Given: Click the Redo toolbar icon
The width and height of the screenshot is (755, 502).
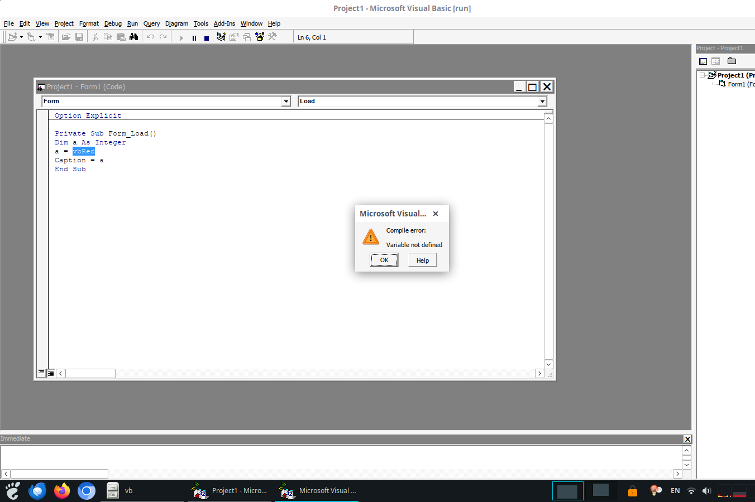Looking at the screenshot, I should (x=163, y=37).
